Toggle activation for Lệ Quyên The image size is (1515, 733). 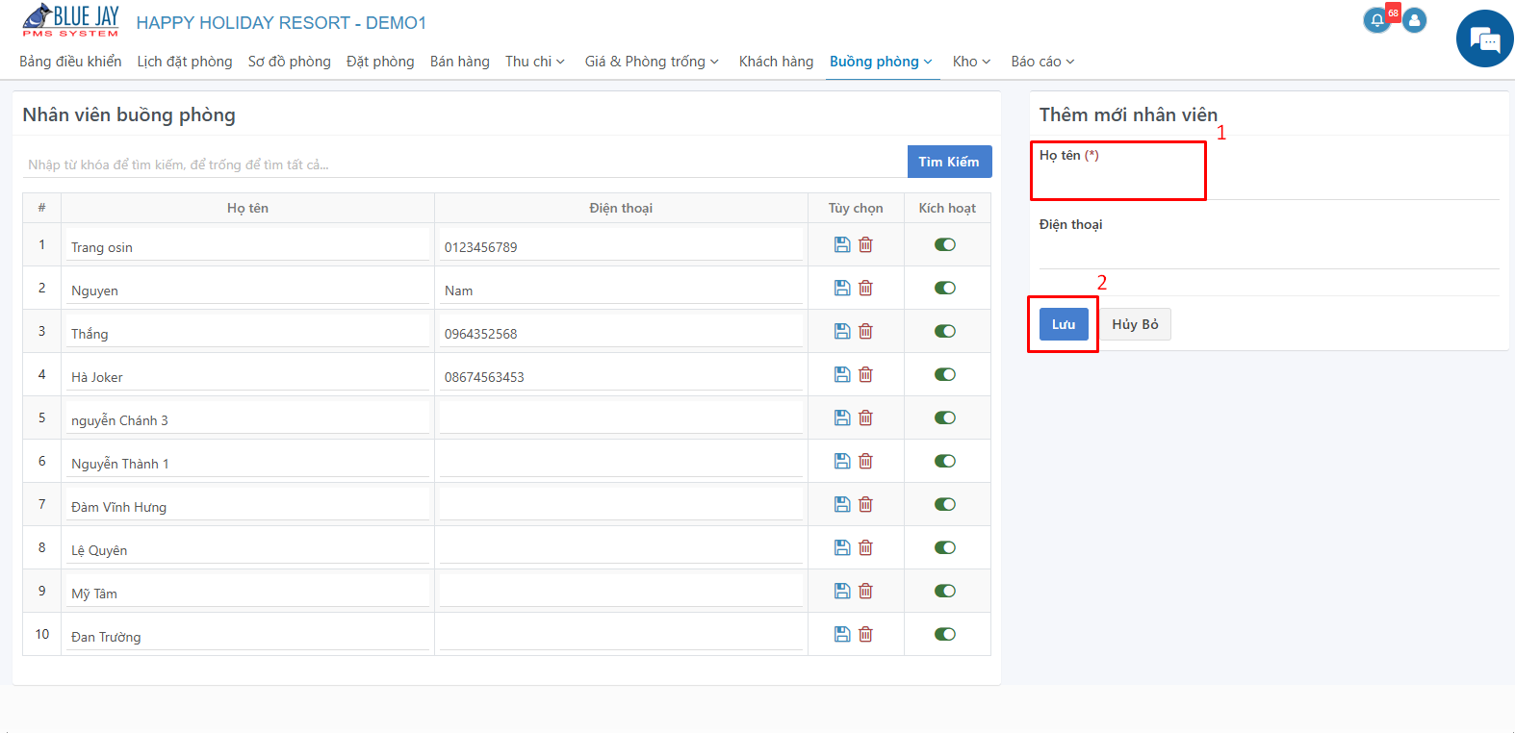tap(945, 547)
